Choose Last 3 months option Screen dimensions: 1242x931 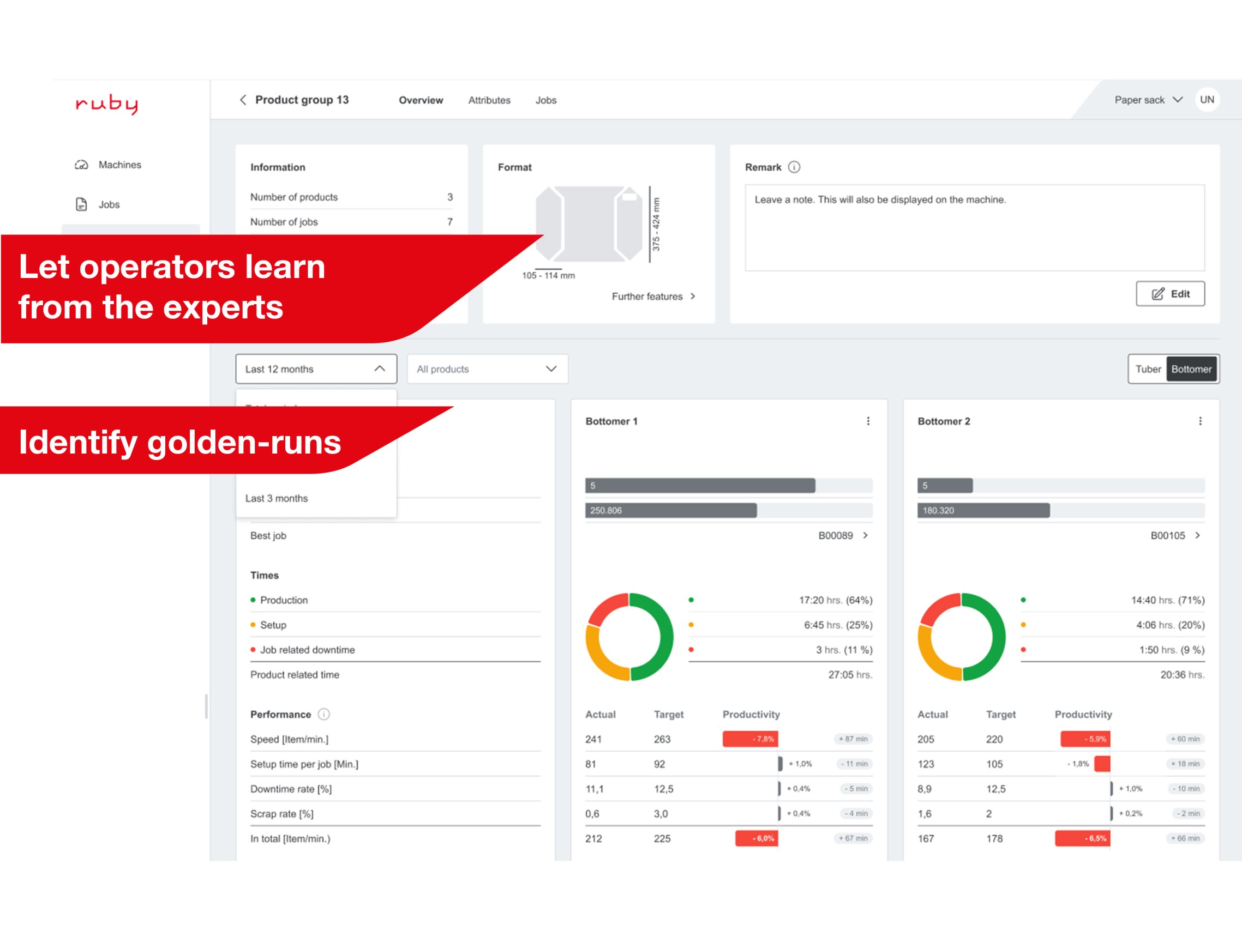[277, 498]
